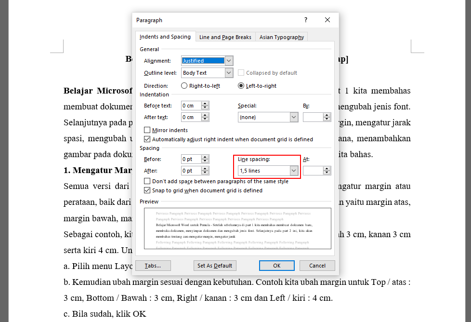The height and width of the screenshot is (322, 471).
Task: Open the Line spacing dropdown
Action: [294, 171]
